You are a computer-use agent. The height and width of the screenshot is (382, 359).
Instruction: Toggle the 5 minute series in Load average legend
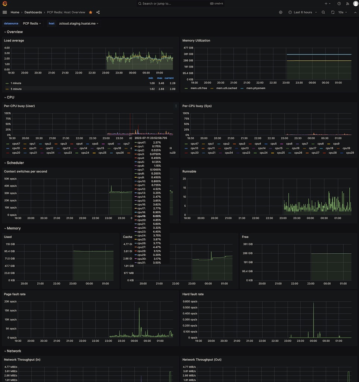point(16,89)
